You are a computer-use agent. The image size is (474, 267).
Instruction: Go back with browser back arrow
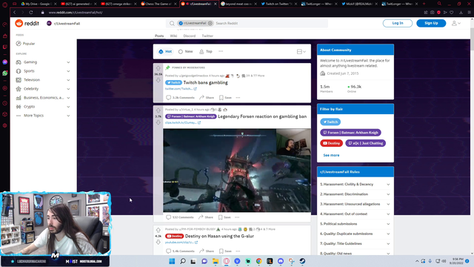pos(15,13)
